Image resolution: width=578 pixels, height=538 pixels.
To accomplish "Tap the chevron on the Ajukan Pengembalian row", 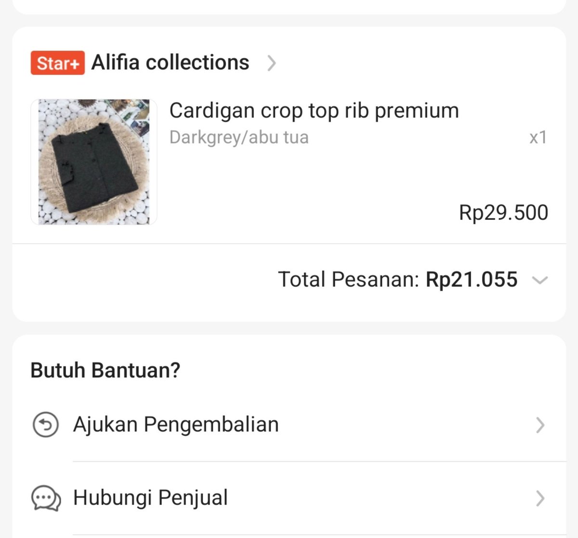I will click(x=540, y=425).
